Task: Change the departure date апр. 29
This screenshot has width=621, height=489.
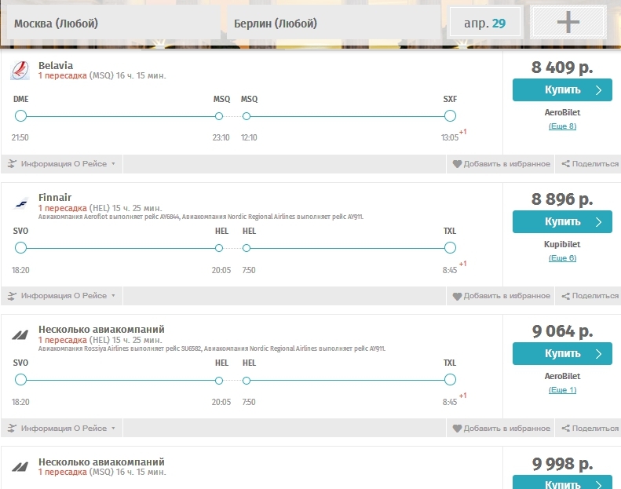Action: 484,23
